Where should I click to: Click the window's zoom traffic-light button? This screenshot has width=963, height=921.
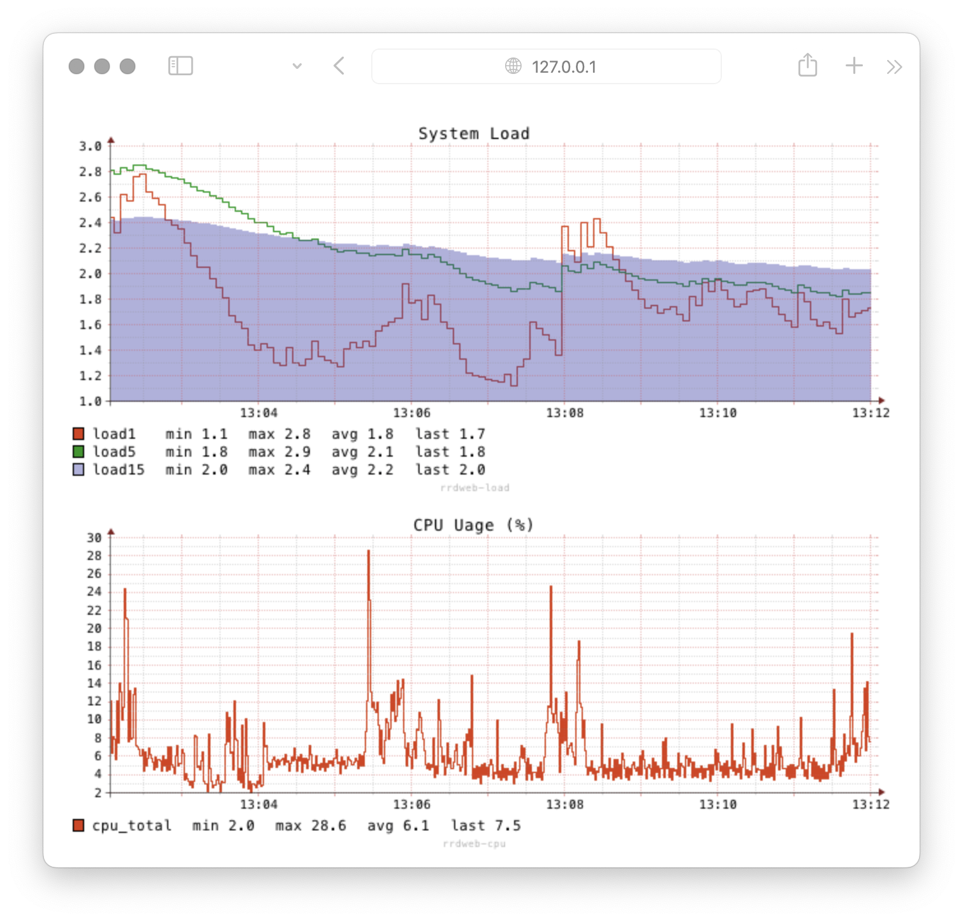pos(128,66)
